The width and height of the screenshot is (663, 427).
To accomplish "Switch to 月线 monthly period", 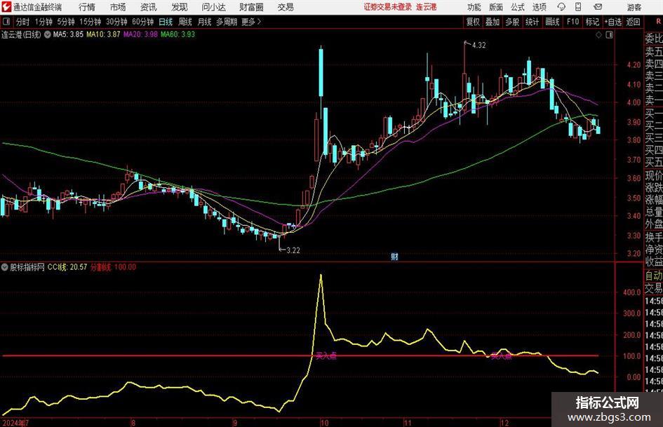I will 204,22.
